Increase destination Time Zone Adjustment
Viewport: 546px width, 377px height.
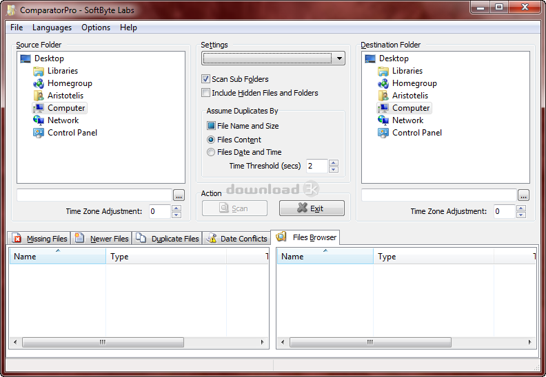[x=521, y=208]
